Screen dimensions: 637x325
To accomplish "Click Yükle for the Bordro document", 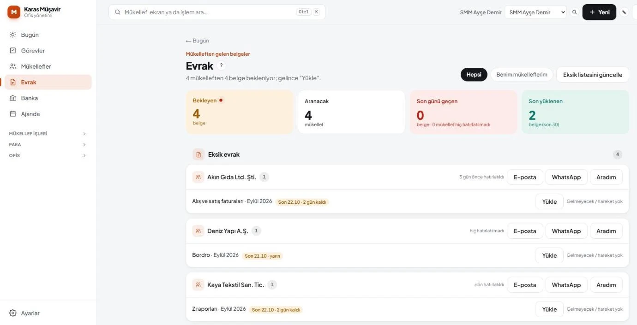I will click(549, 255).
